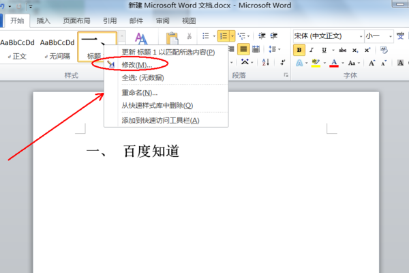Toggle strikethrough (abc) formatting

coord(342,50)
